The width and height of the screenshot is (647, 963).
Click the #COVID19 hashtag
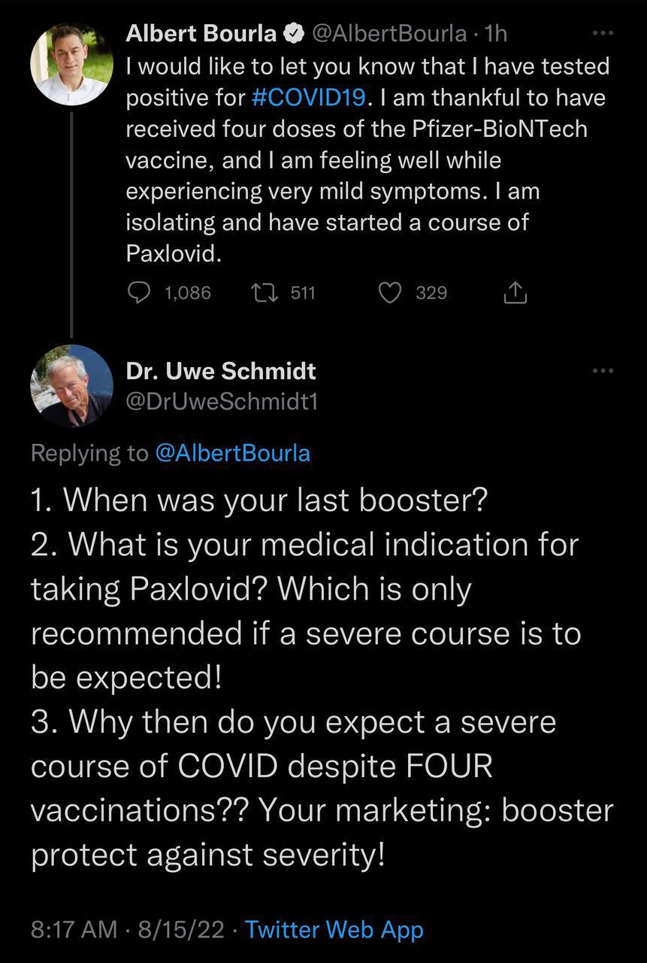310,99
